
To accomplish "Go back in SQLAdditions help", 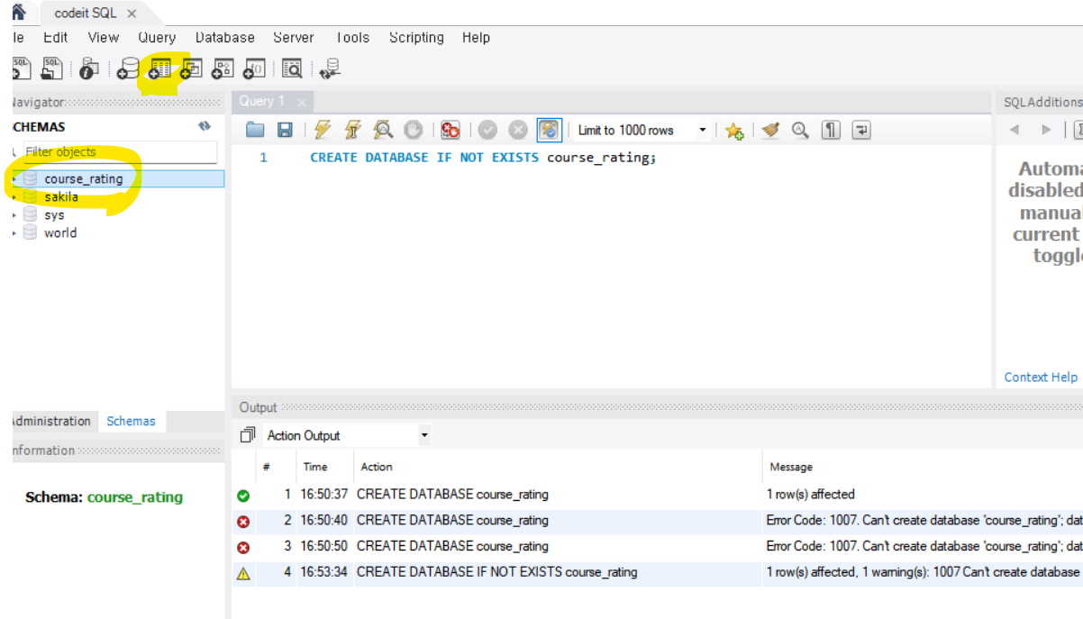I will click(1015, 130).
